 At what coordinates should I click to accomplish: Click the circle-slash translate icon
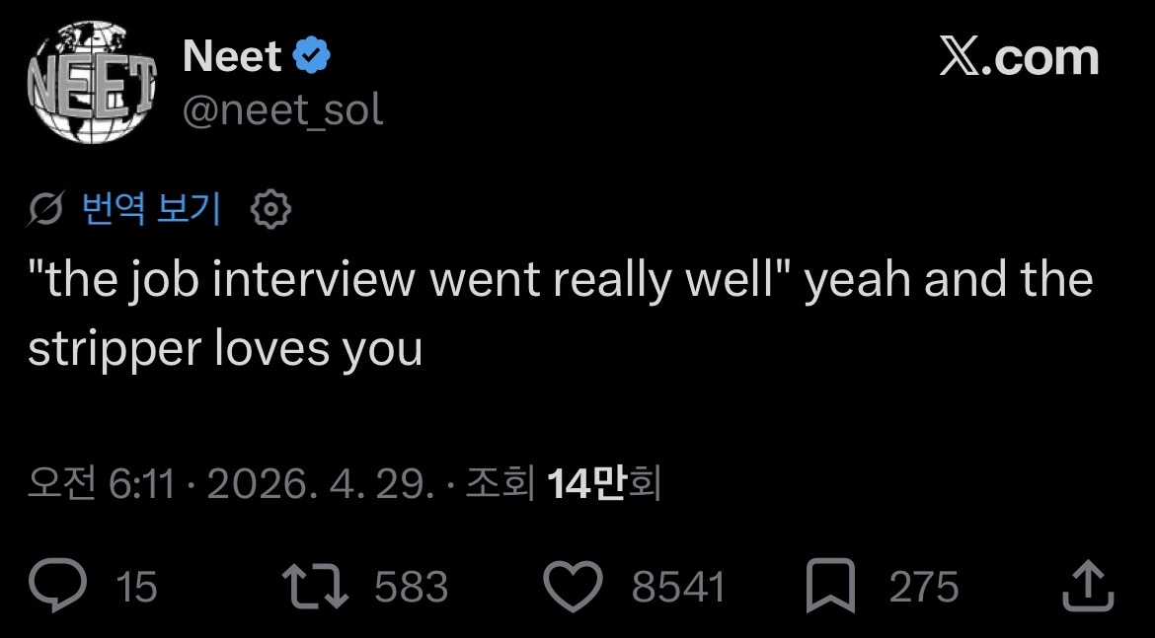46,209
